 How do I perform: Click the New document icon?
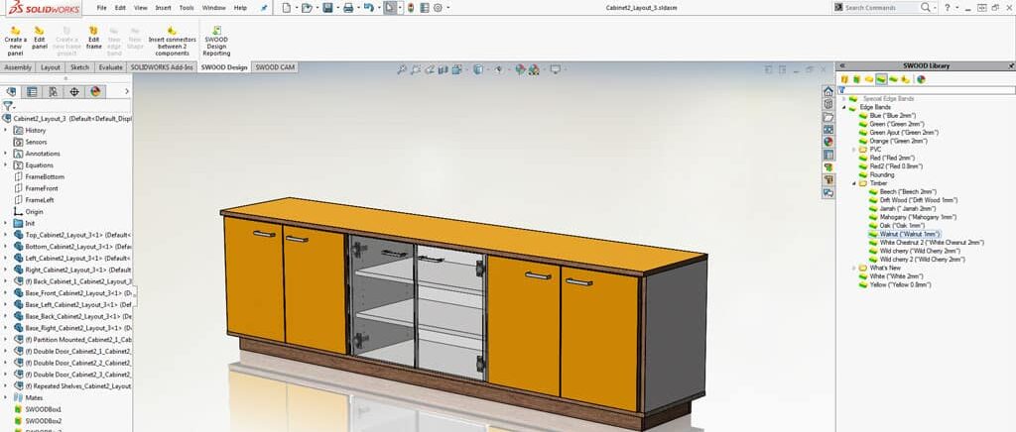pyautogui.click(x=287, y=8)
